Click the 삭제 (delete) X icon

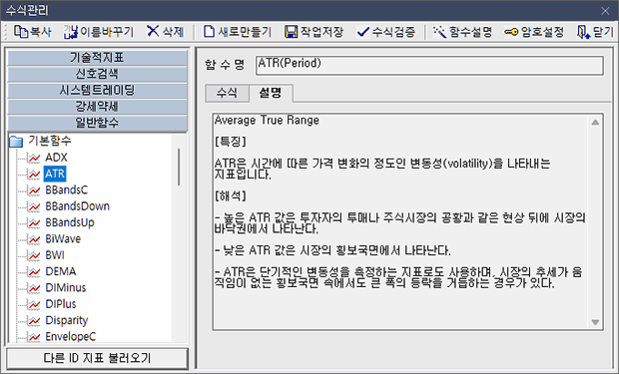153,31
